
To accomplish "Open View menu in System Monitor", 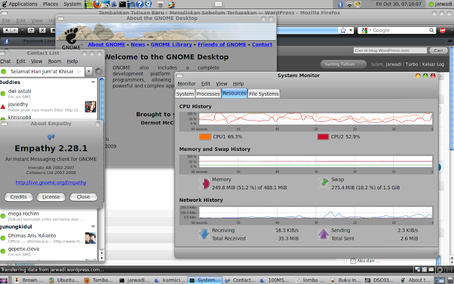I will 221,83.
